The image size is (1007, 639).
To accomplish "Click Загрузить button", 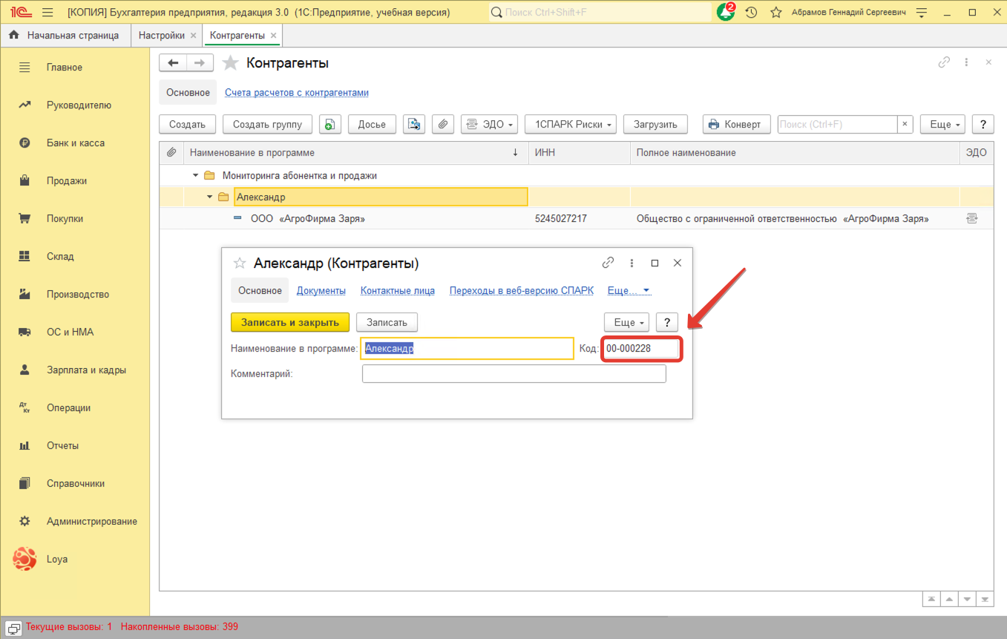I will tap(655, 125).
